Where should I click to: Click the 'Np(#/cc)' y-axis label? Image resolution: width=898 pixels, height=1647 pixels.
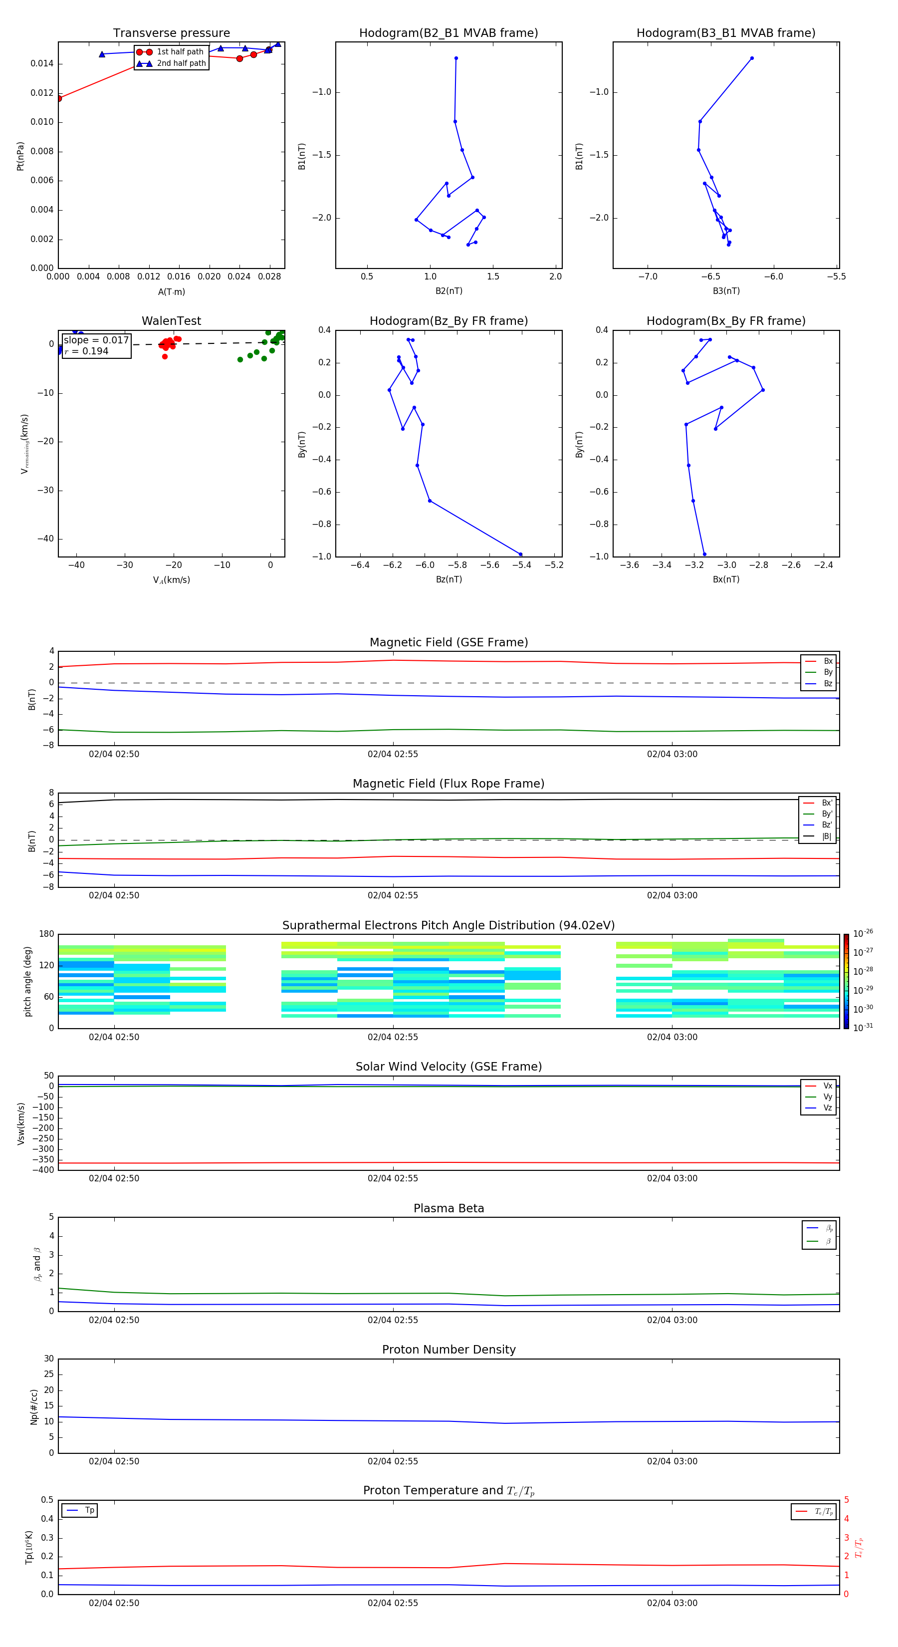(x=34, y=1406)
